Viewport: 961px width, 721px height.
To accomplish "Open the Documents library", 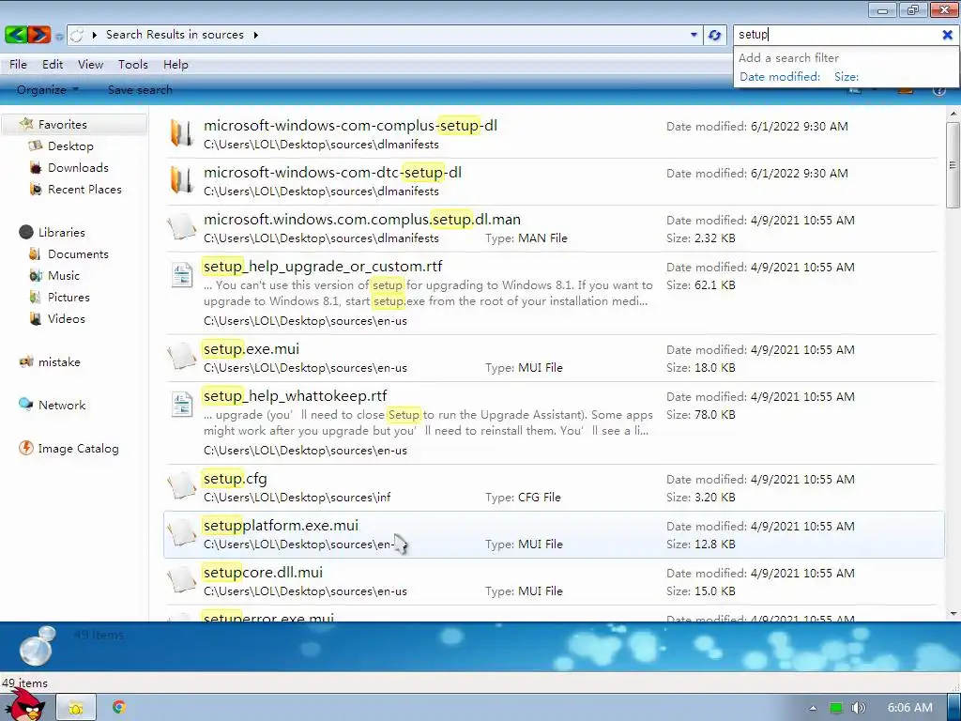I will pos(78,254).
